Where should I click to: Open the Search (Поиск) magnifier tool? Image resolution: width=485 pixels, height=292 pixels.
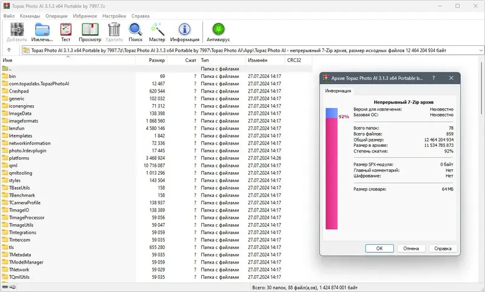tap(135, 30)
